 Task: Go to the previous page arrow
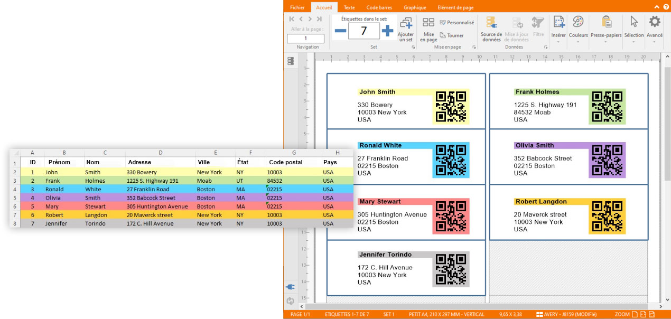301,19
